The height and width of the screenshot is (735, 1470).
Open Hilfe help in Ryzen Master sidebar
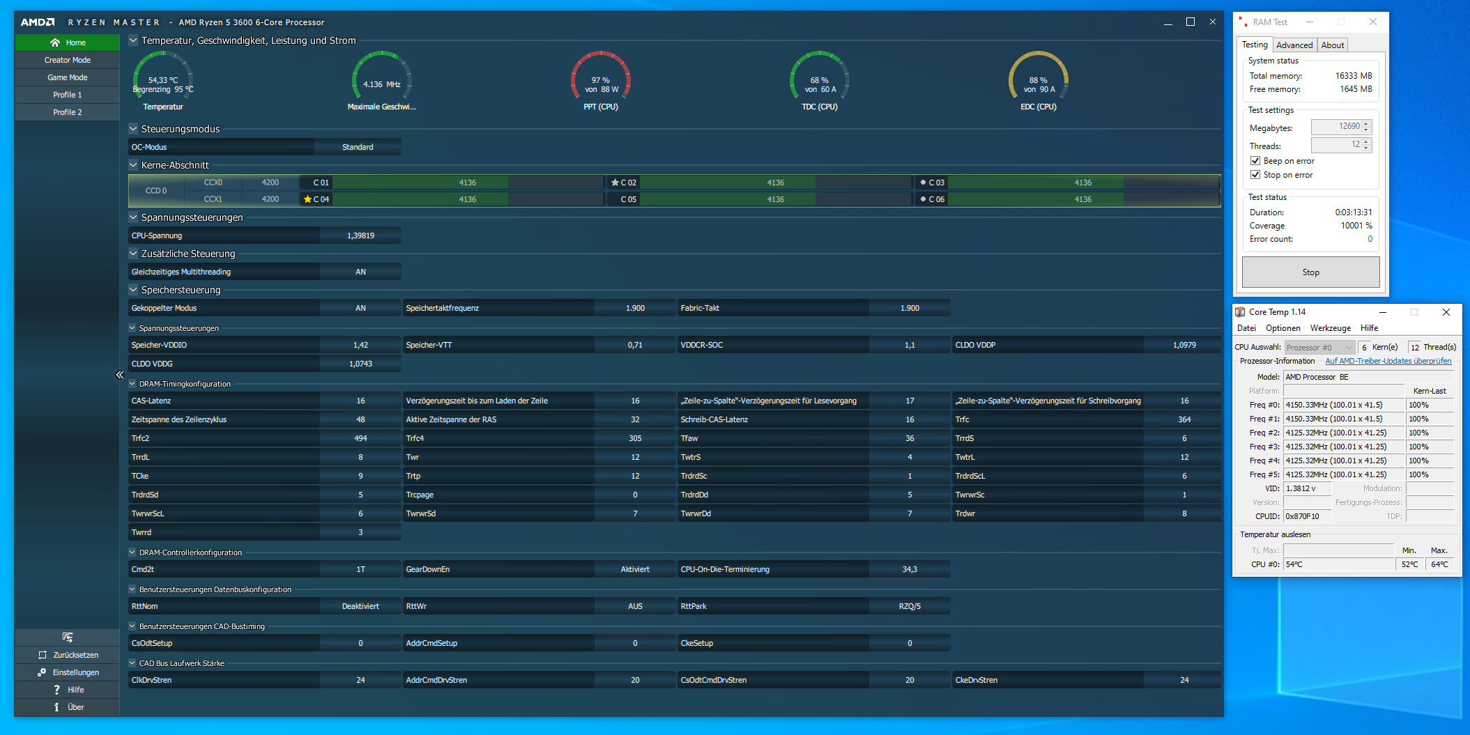68,690
